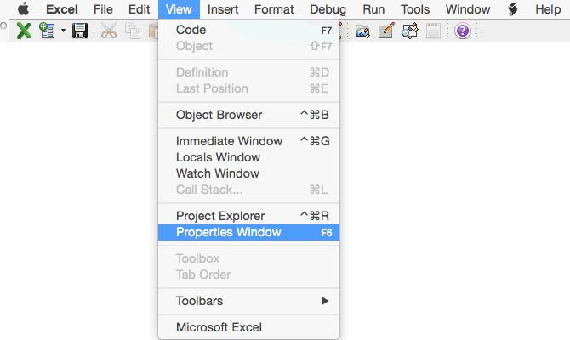Click the purple Help question mark icon
Image resolution: width=570 pixels, height=340 pixels.
[x=463, y=31]
